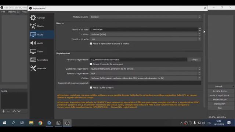Enable Genera il nome dei file senza spazi
Screen dimensions: 235x132
tap(91, 64)
